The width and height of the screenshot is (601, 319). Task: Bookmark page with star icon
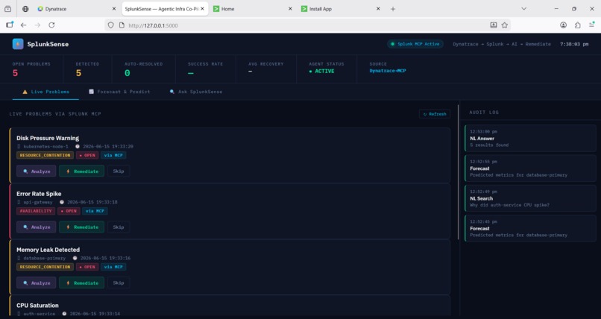505,25
